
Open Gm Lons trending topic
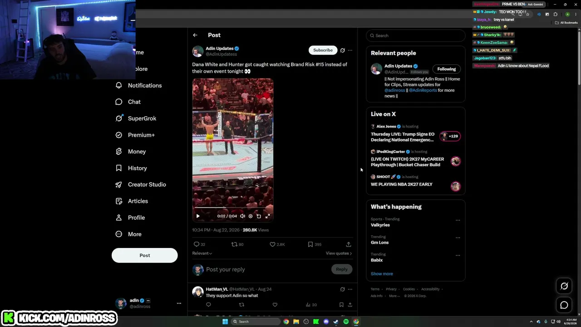pos(379,243)
